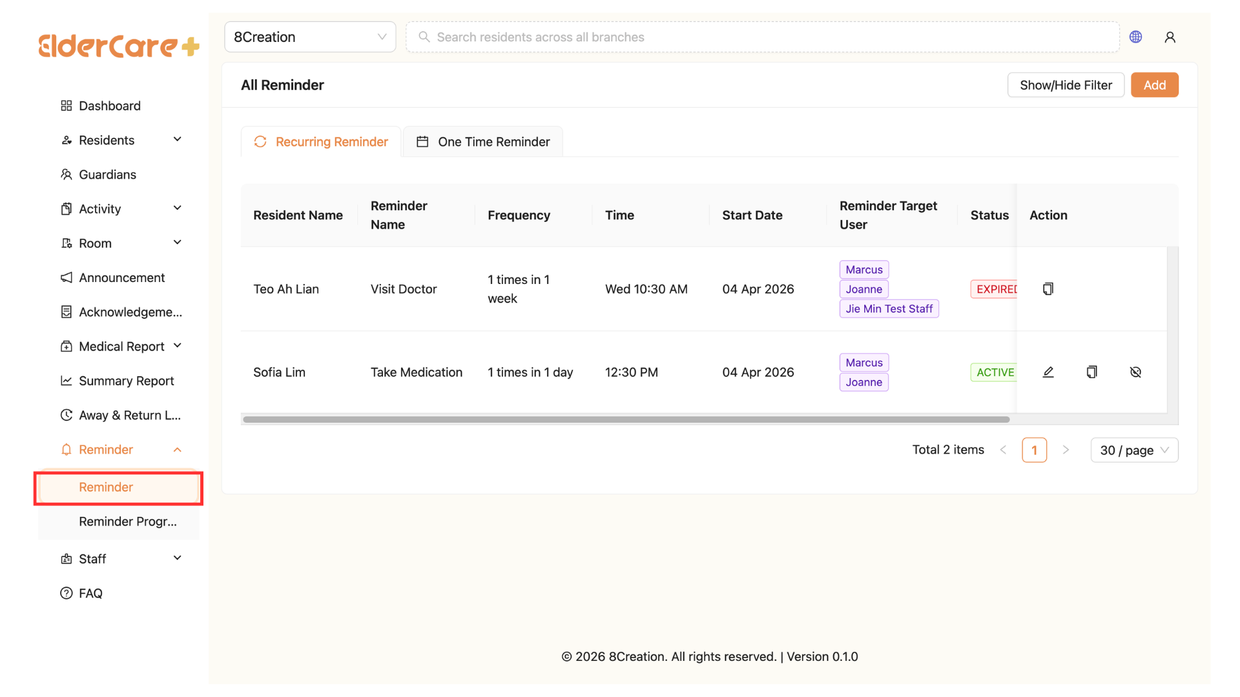This screenshot has width=1240, height=697.
Task: Expand the Room menu chevron
Action: (x=178, y=243)
